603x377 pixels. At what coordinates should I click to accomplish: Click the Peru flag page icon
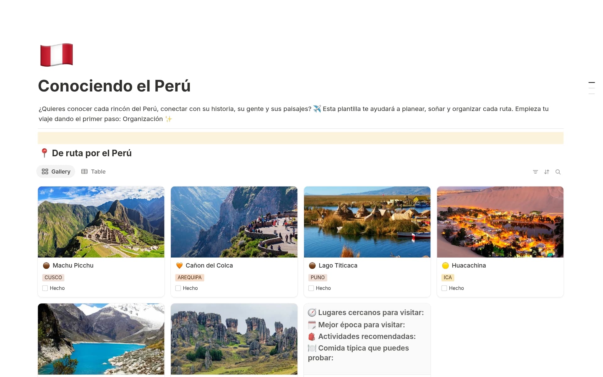pyautogui.click(x=57, y=55)
